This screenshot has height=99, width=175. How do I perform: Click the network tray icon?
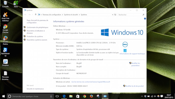pos(152,96)
